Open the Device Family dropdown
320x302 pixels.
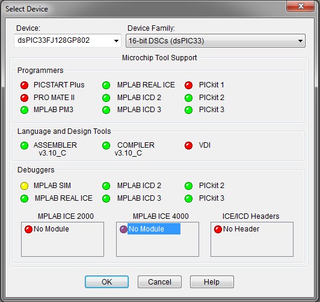click(x=215, y=41)
